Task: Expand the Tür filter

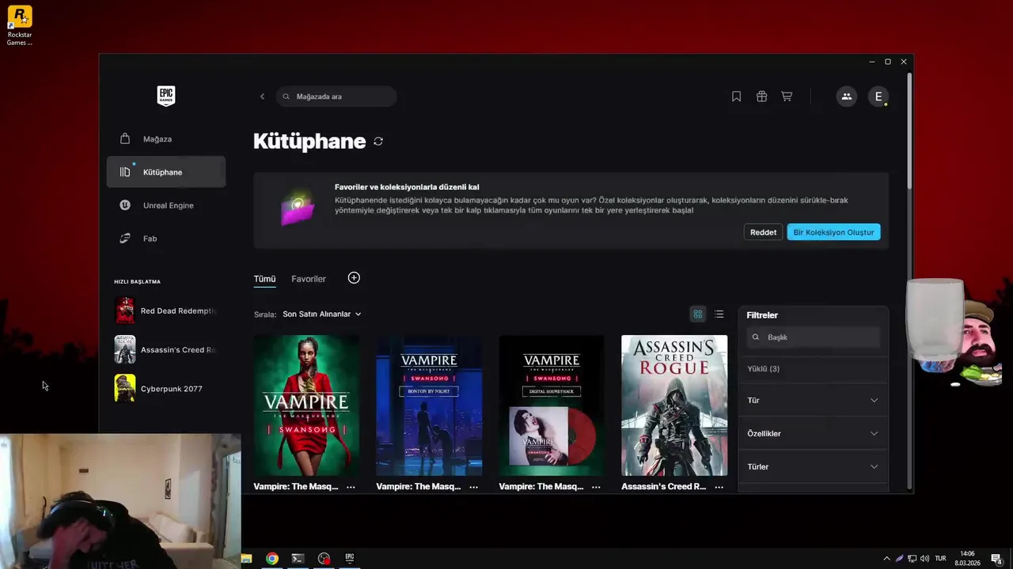Action: 813,401
